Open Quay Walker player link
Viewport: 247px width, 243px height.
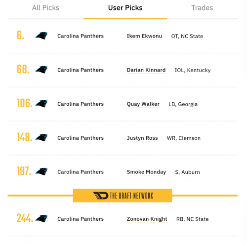point(143,104)
